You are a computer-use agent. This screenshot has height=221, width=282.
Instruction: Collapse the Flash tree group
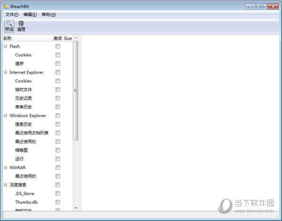(5, 46)
